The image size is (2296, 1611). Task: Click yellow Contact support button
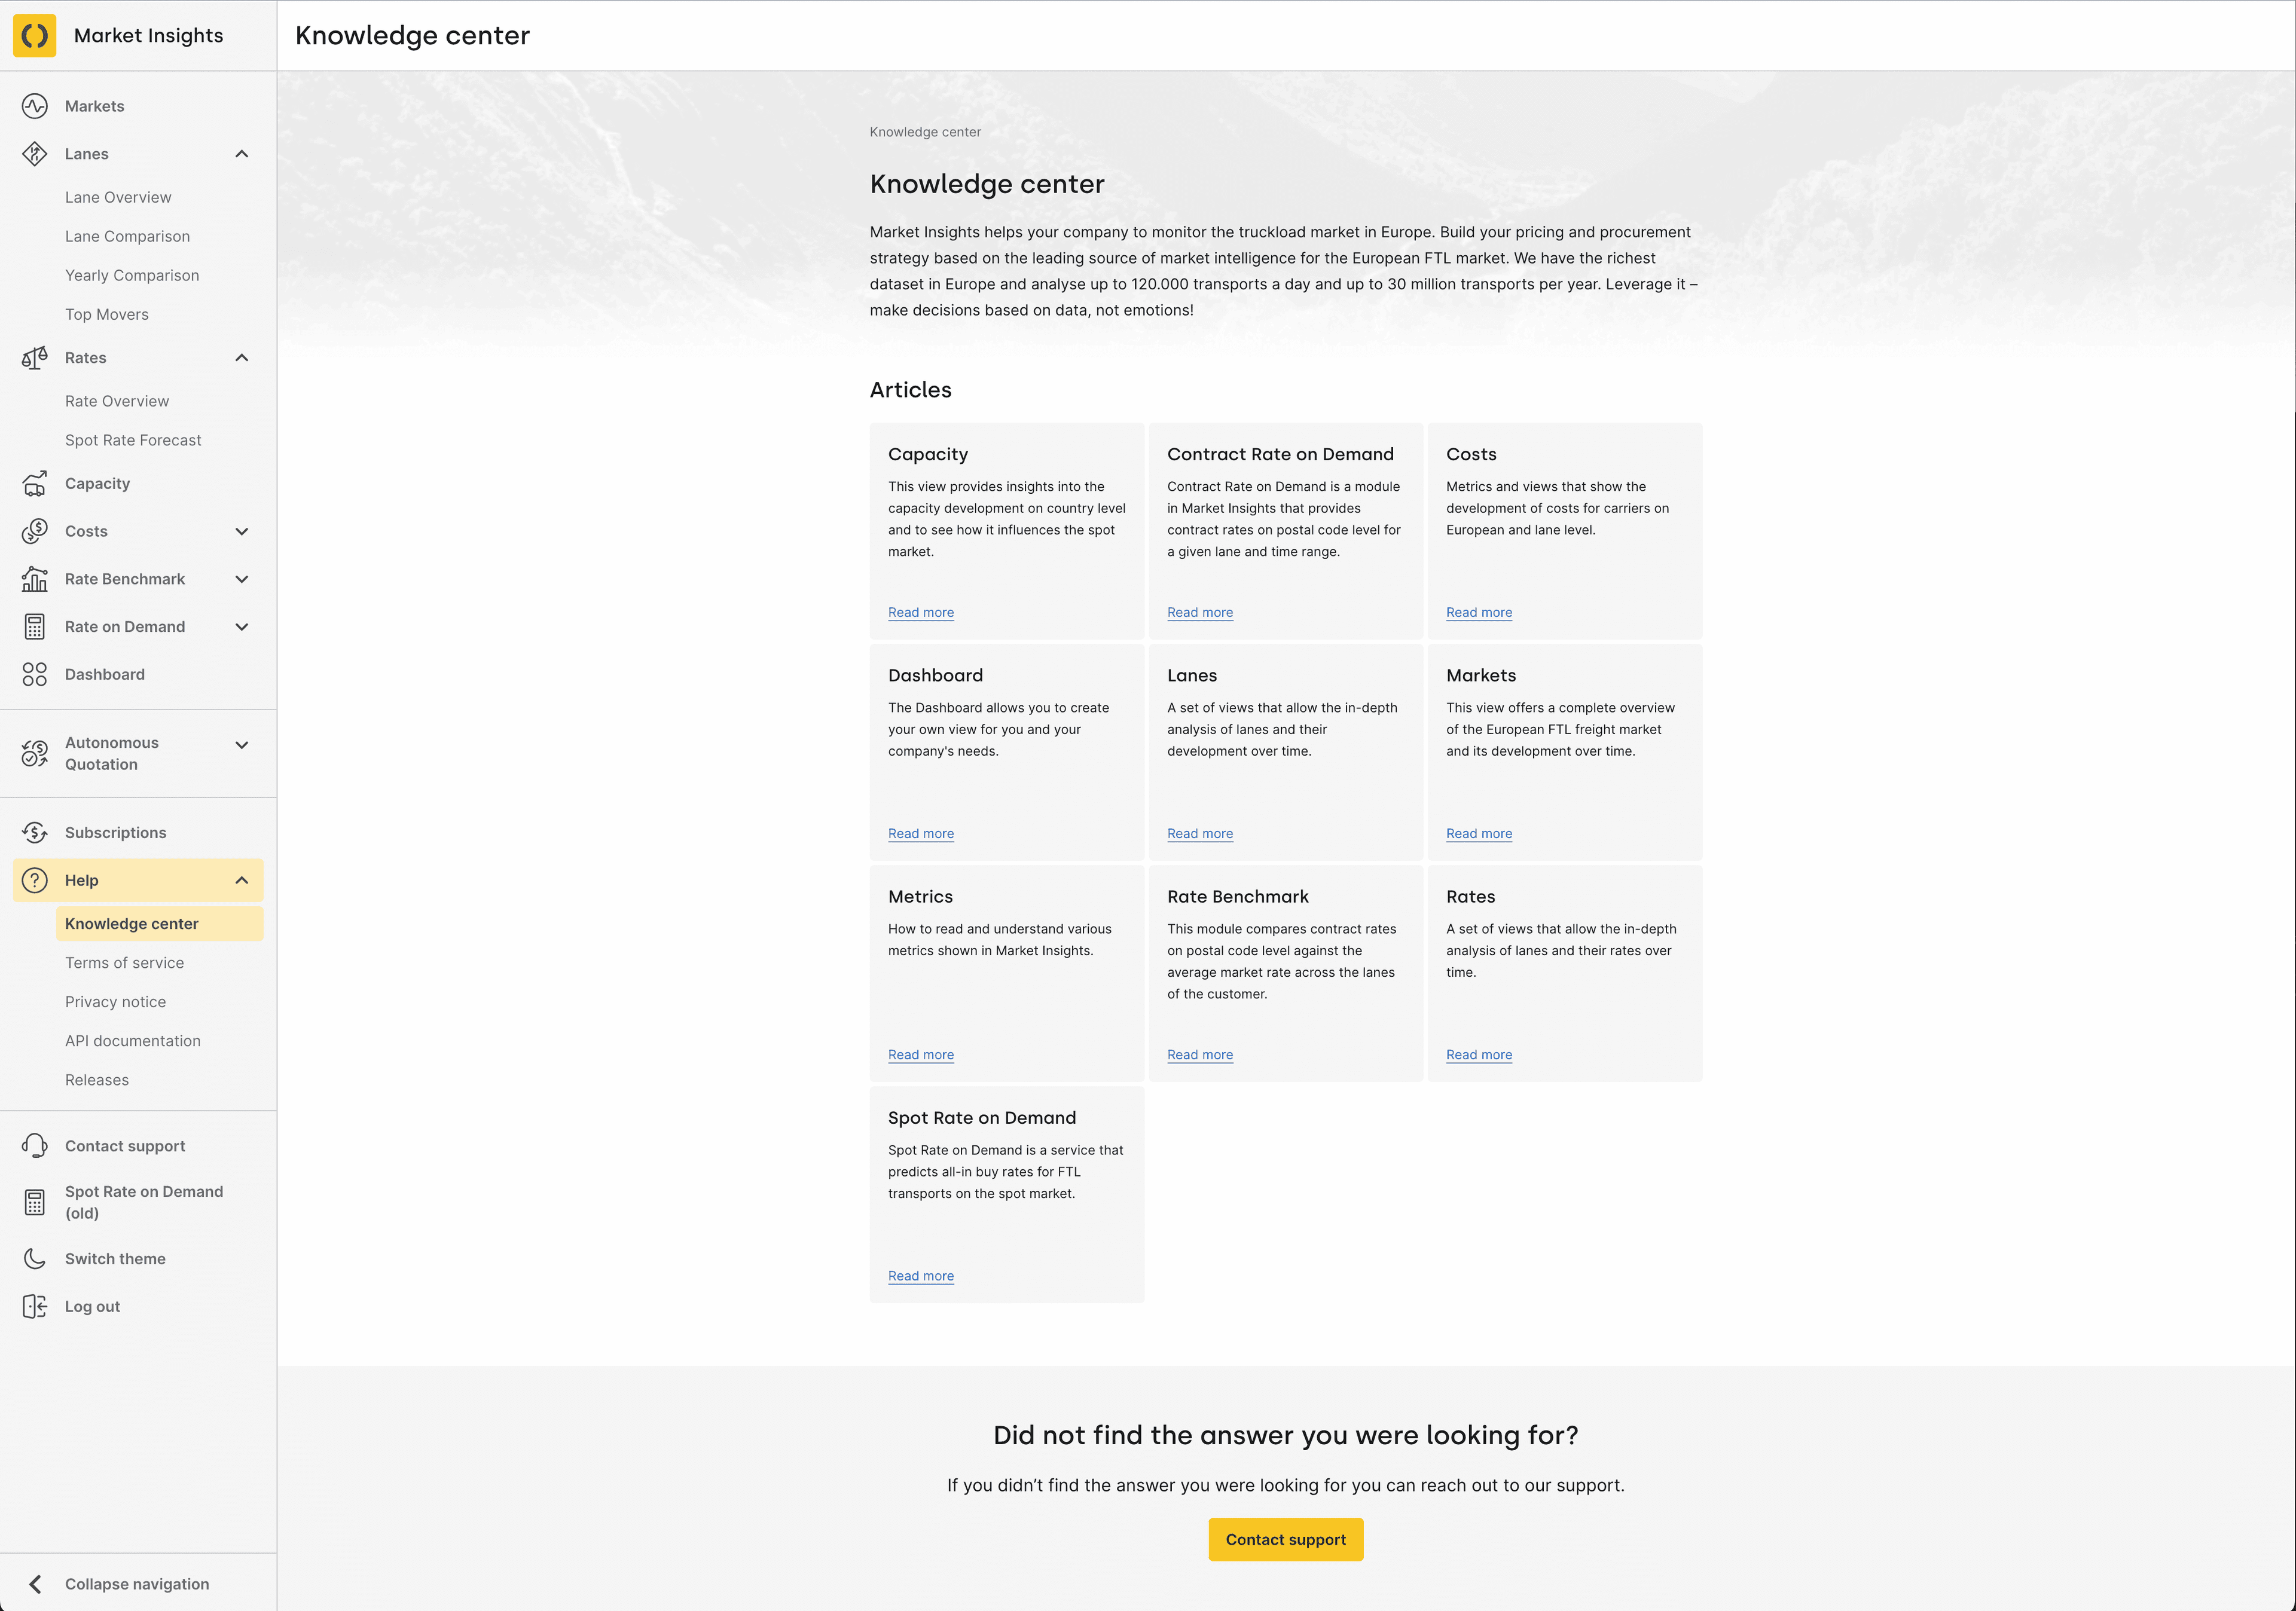tap(1285, 1540)
